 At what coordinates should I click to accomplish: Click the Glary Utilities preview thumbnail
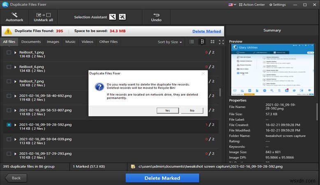click(x=273, y=69)
